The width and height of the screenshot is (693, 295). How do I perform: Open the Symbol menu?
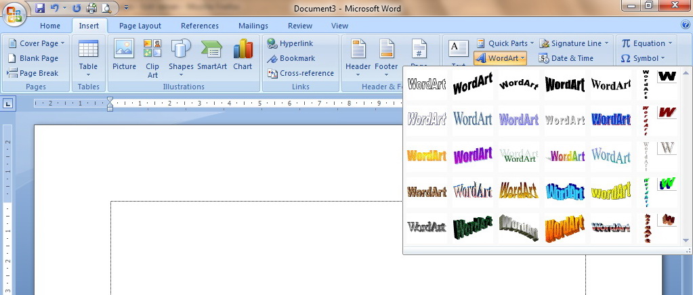coord(642,58)
